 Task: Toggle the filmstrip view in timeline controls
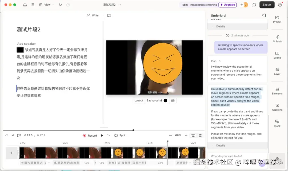pyautogui.click(x=193, y=135)
